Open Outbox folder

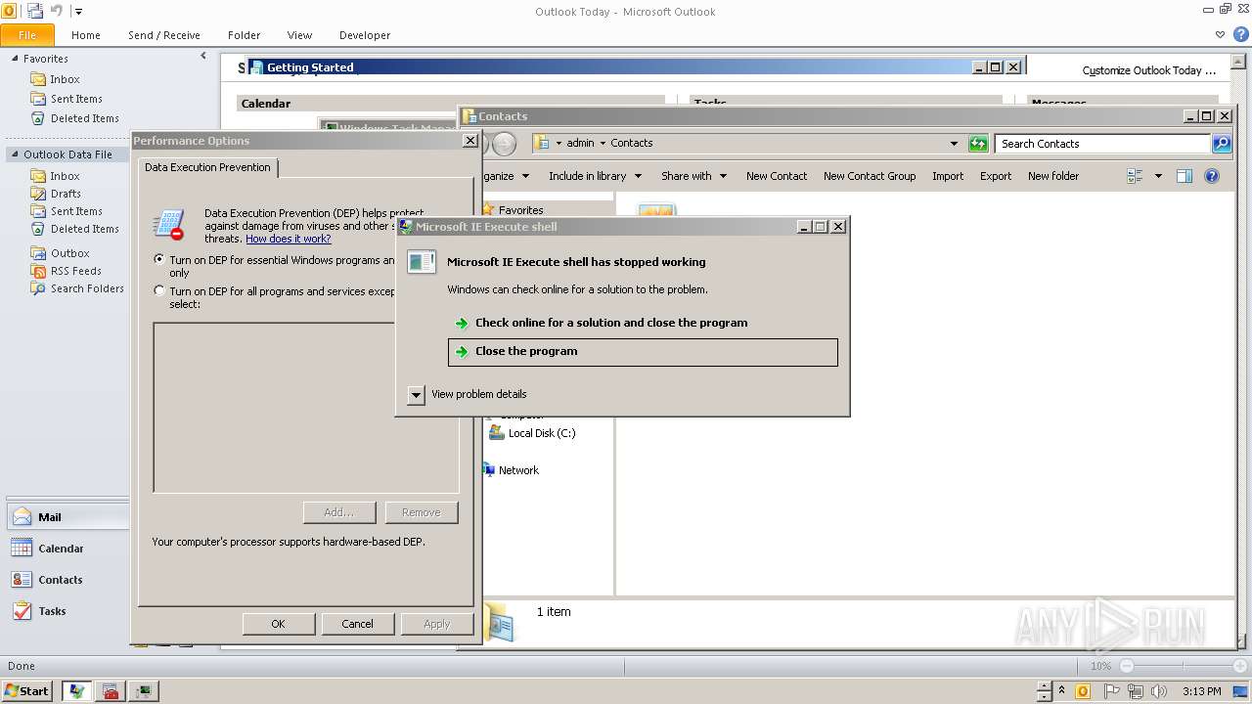69,253
